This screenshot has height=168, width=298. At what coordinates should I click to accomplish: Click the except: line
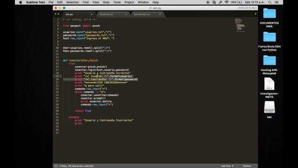(74, 117)
